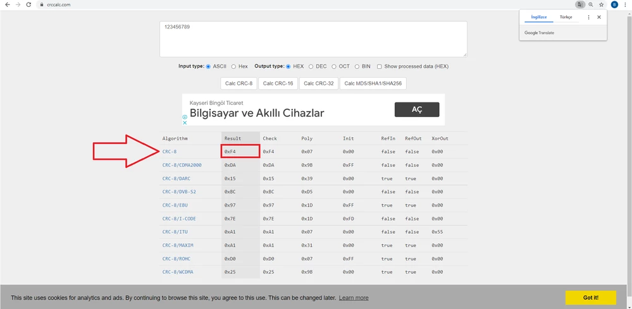The height and width of the screenshot is (309, 632).
Task: Select DEC output type
Action: click(x=311, y=66)
